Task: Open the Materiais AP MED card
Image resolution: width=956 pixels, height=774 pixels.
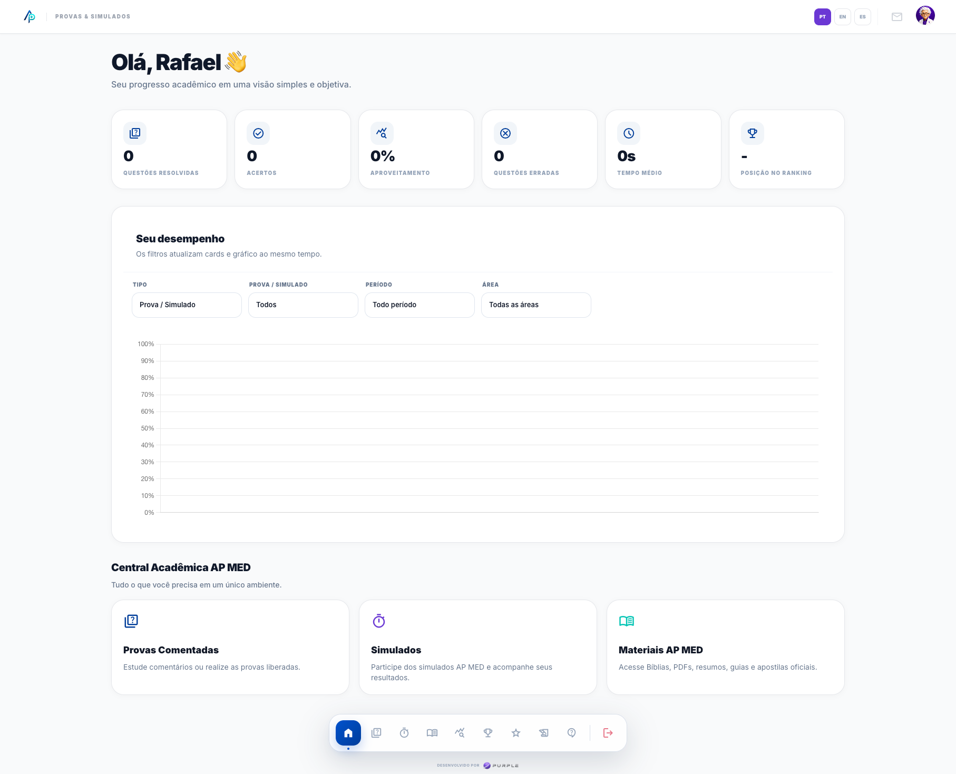Action: [x=726, y=647]
